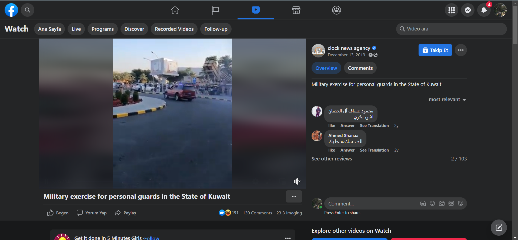
Task: Open the Pages flag icon
Action: coord(215,10)
